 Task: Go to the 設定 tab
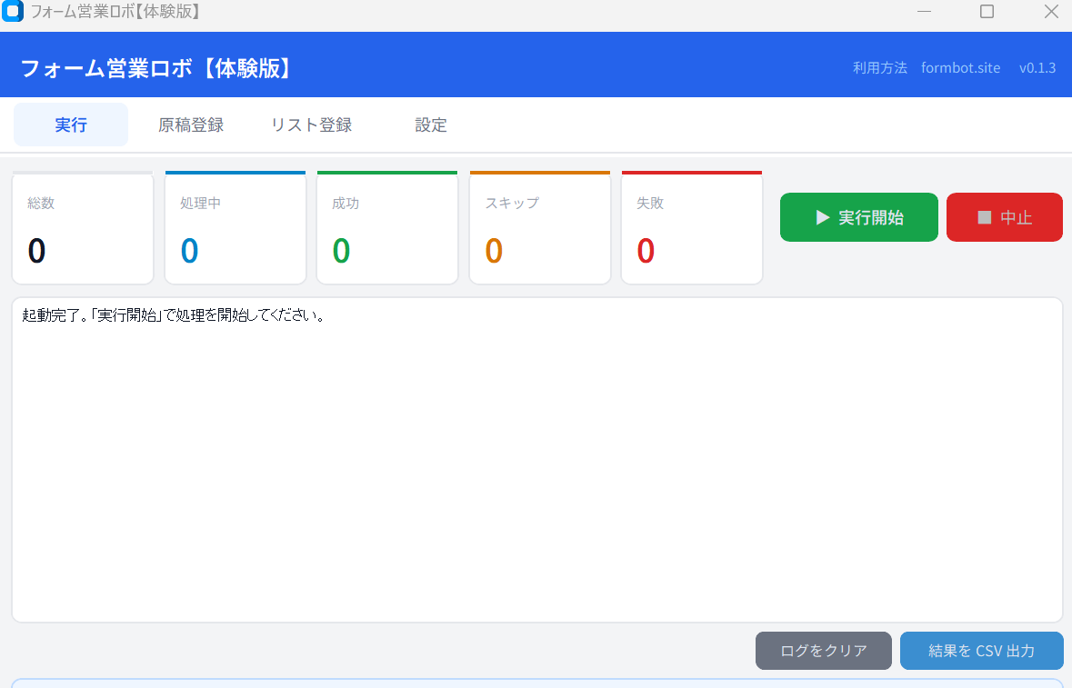coord(430,125)
